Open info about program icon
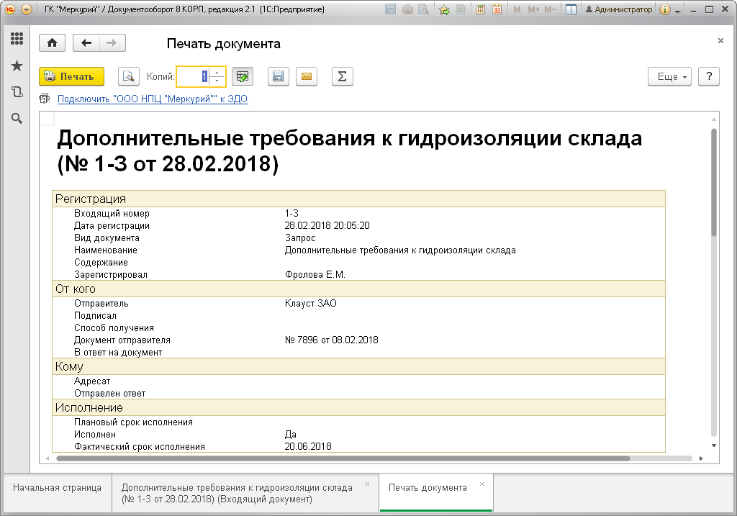The width and height of the screenshot is (737, 516). [664, 9]
